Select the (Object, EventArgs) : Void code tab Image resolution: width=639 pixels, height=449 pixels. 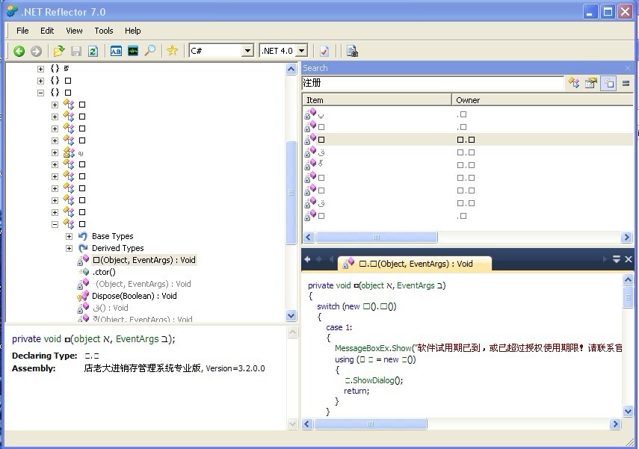click(415, 264)
